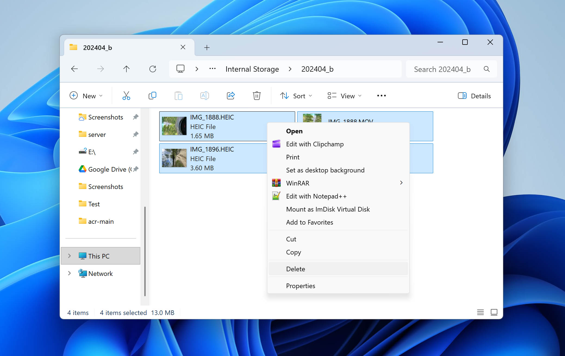Unpin the server folder pin icon
This screenshot has height=356, width=565.
(x=136, y=134)
